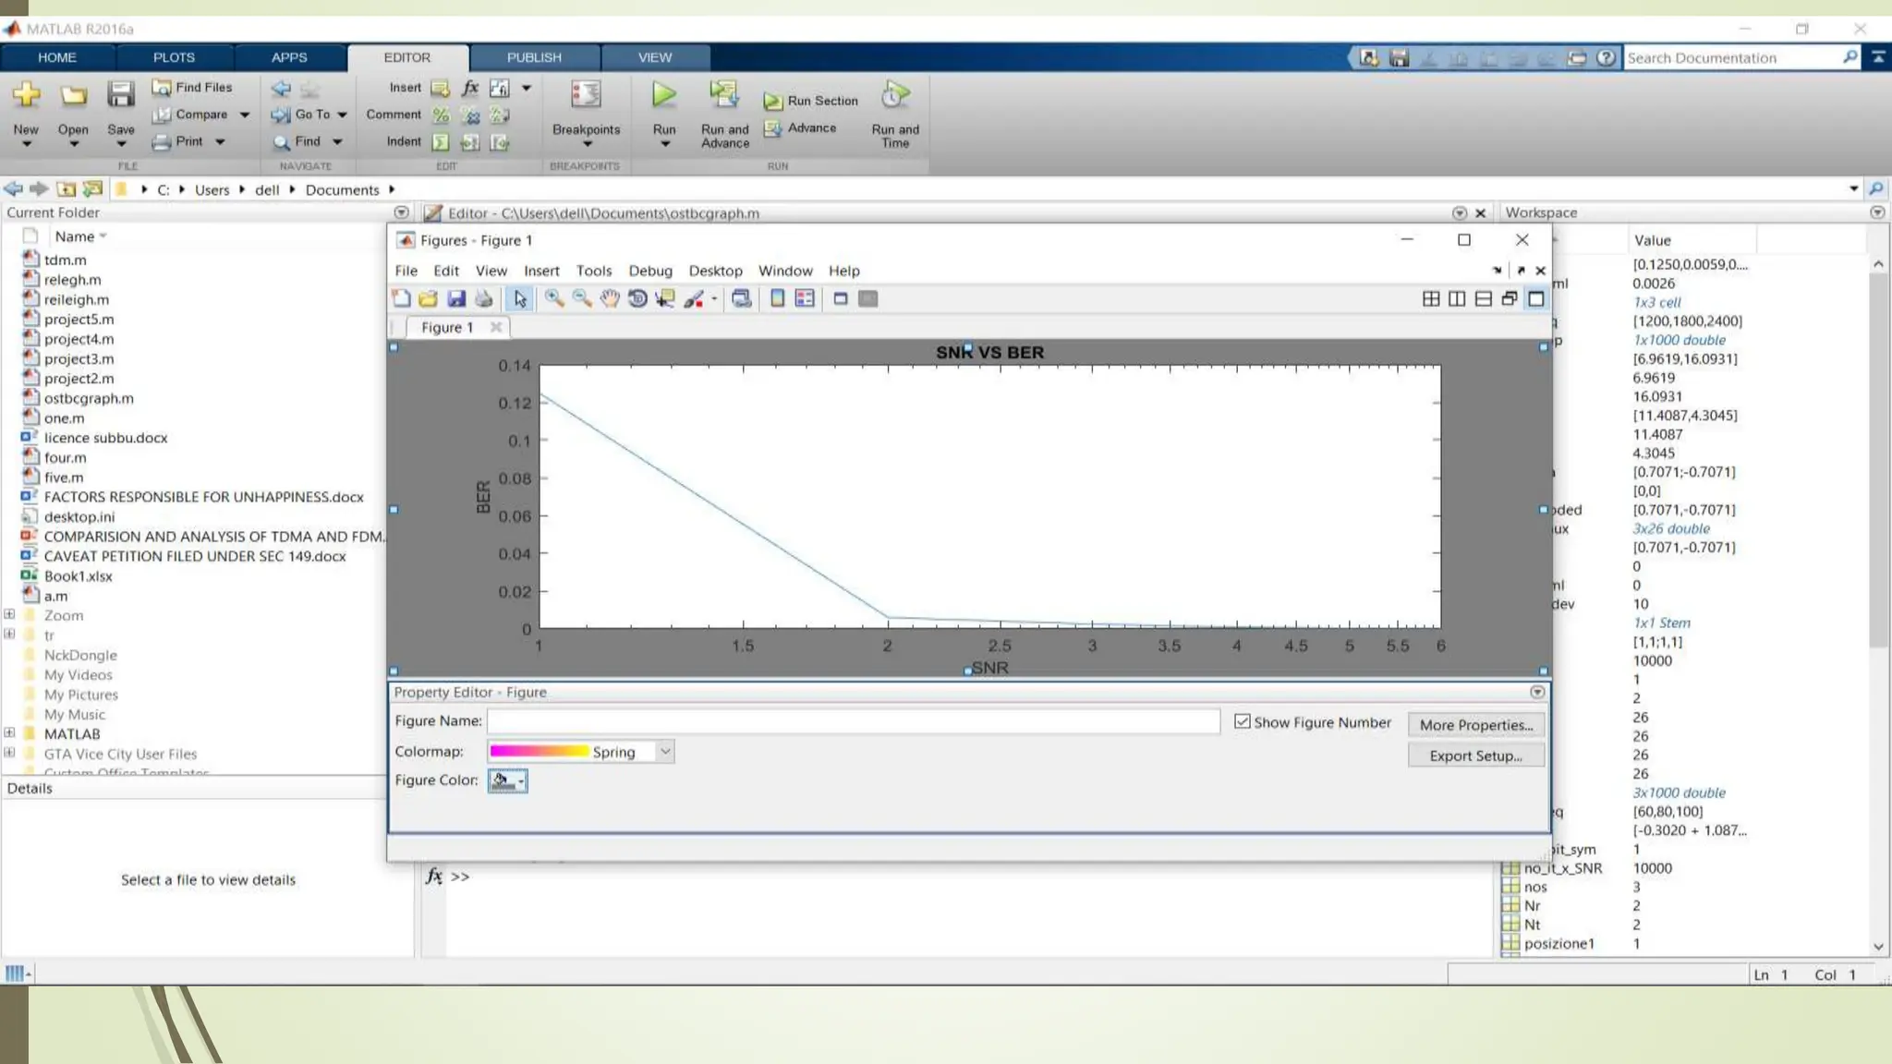This screenshot has width=1892, height=1064.
Task: Toggle Show Figure Number checkbox
Action: tap(1243, 721)
